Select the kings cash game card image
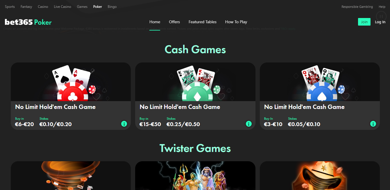 [x=195, y=82]
